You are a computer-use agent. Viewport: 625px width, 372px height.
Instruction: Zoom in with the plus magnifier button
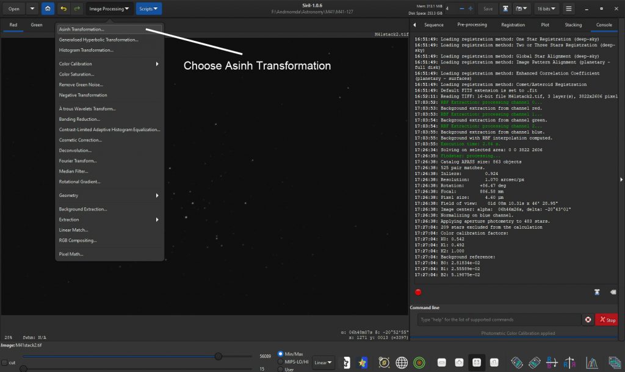tap(459, 362)
